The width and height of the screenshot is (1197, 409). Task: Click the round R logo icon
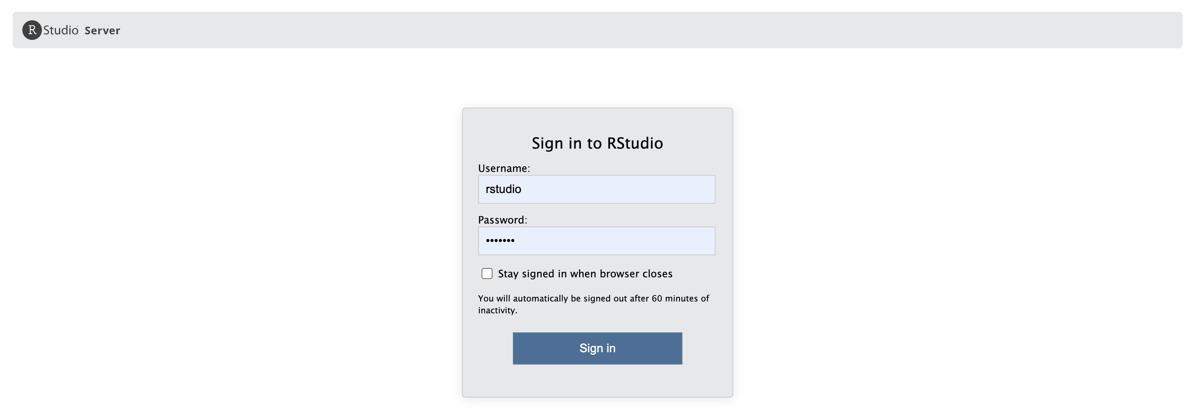point(32,30)
